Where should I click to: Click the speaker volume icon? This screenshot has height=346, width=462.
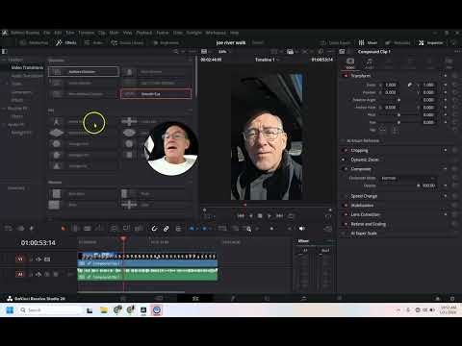301,229
